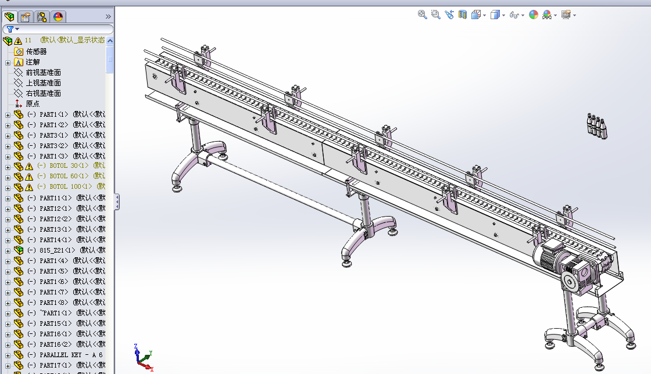Click the green sub-assembly icon of 815_Z21<1>

click(x=18, y=250)
